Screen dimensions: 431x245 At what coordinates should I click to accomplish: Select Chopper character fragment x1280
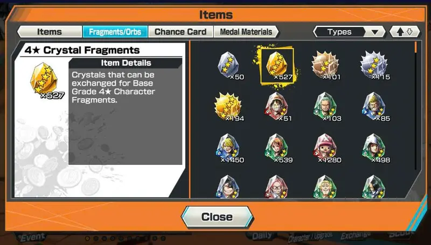tap(326, 148)
